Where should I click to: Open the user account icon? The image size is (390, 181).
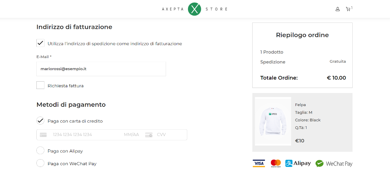pyautogui.click(x=337, y=9)
